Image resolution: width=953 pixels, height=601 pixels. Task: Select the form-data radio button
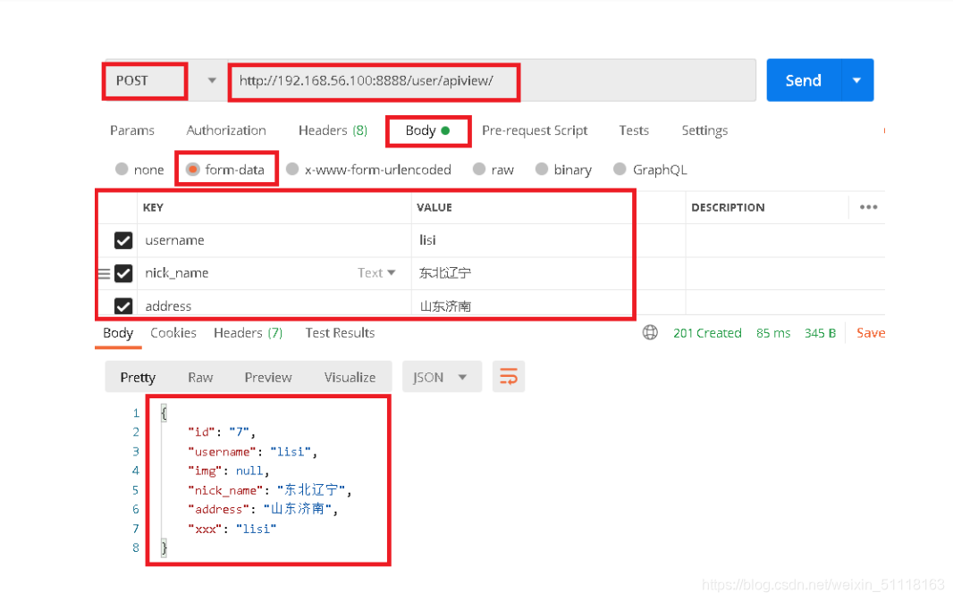tap(193, 170)
